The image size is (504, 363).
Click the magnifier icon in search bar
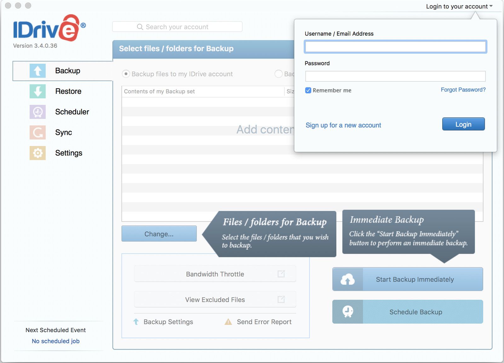pos(140,27)
